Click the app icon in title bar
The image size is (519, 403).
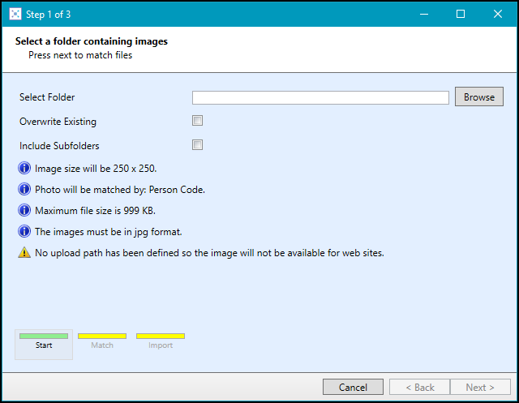(x=15, y=15)
